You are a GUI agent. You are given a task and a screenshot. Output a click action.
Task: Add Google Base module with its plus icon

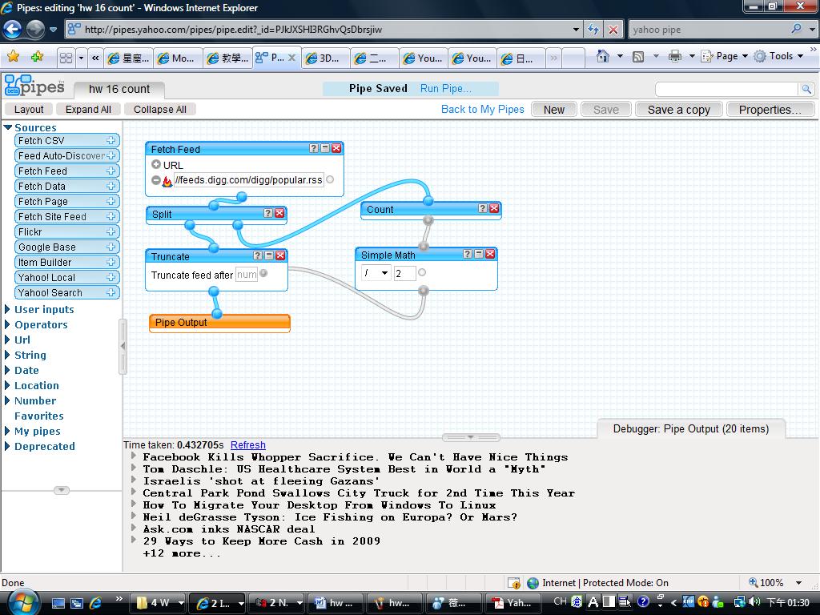tap(111, 247)
